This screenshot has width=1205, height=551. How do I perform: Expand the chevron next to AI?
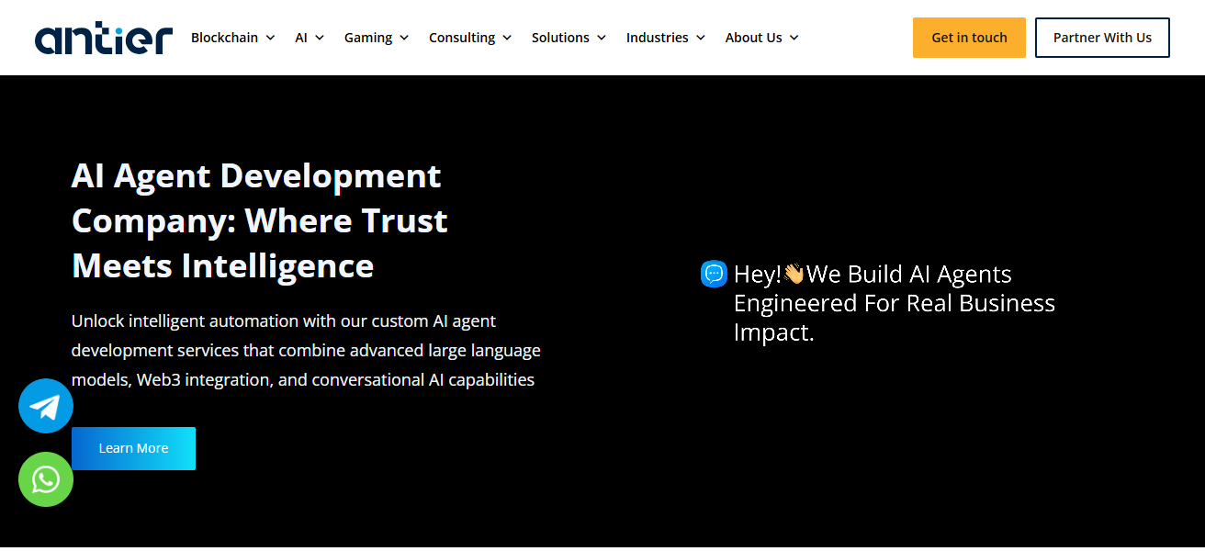click(320, 38)
